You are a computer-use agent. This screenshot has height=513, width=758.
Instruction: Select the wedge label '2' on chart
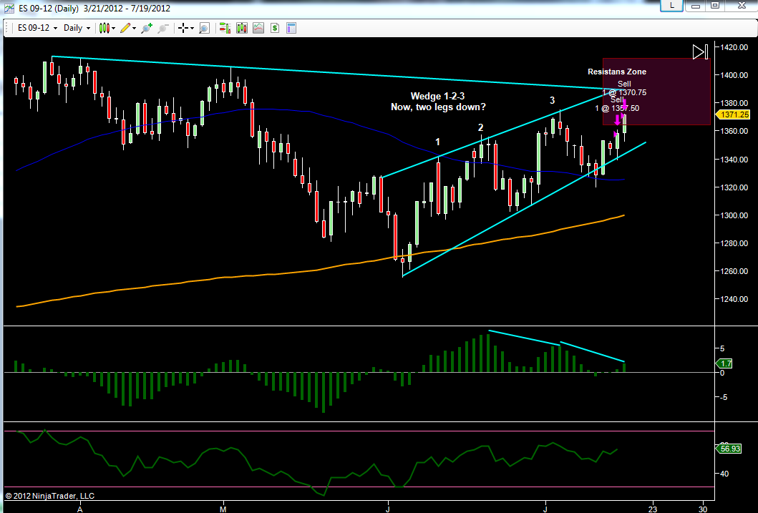(x=480, y=127)
